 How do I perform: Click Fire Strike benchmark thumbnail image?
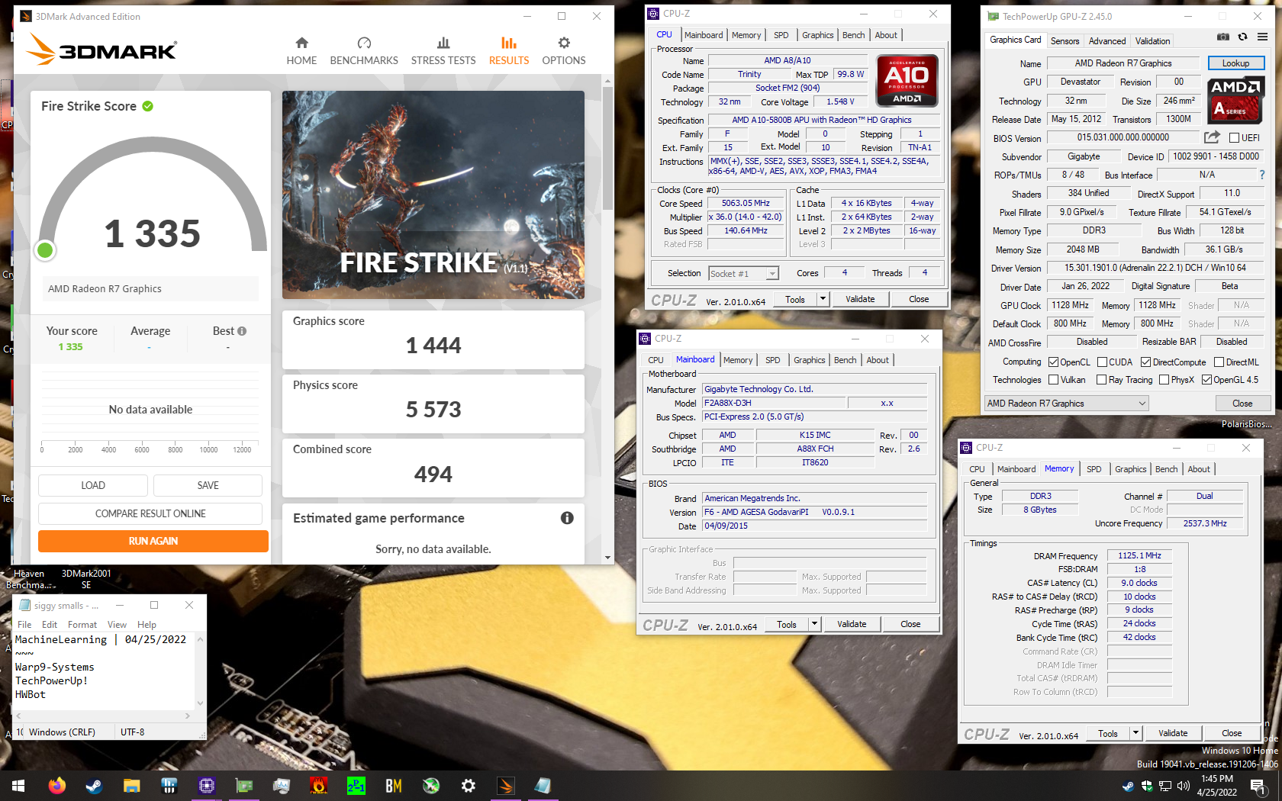433,195
